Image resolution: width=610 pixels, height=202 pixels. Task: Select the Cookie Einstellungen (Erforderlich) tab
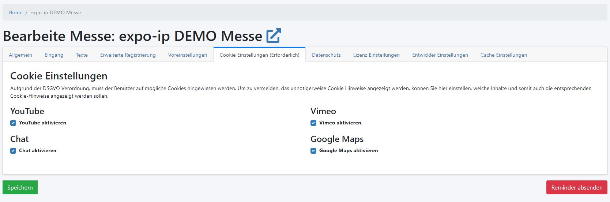259,55
